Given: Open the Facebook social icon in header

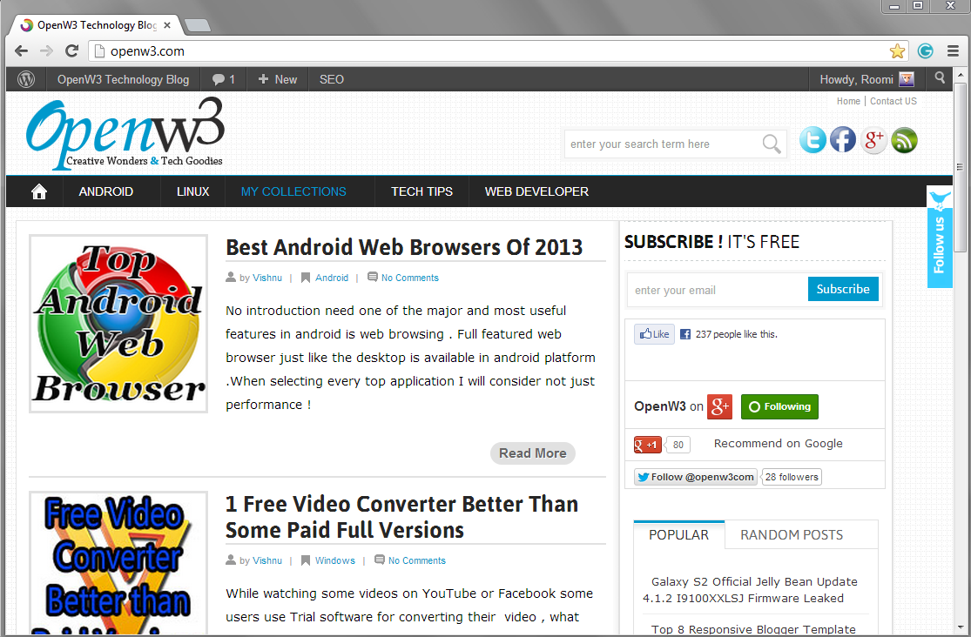Looking at the screenshot, I should 843,140.
